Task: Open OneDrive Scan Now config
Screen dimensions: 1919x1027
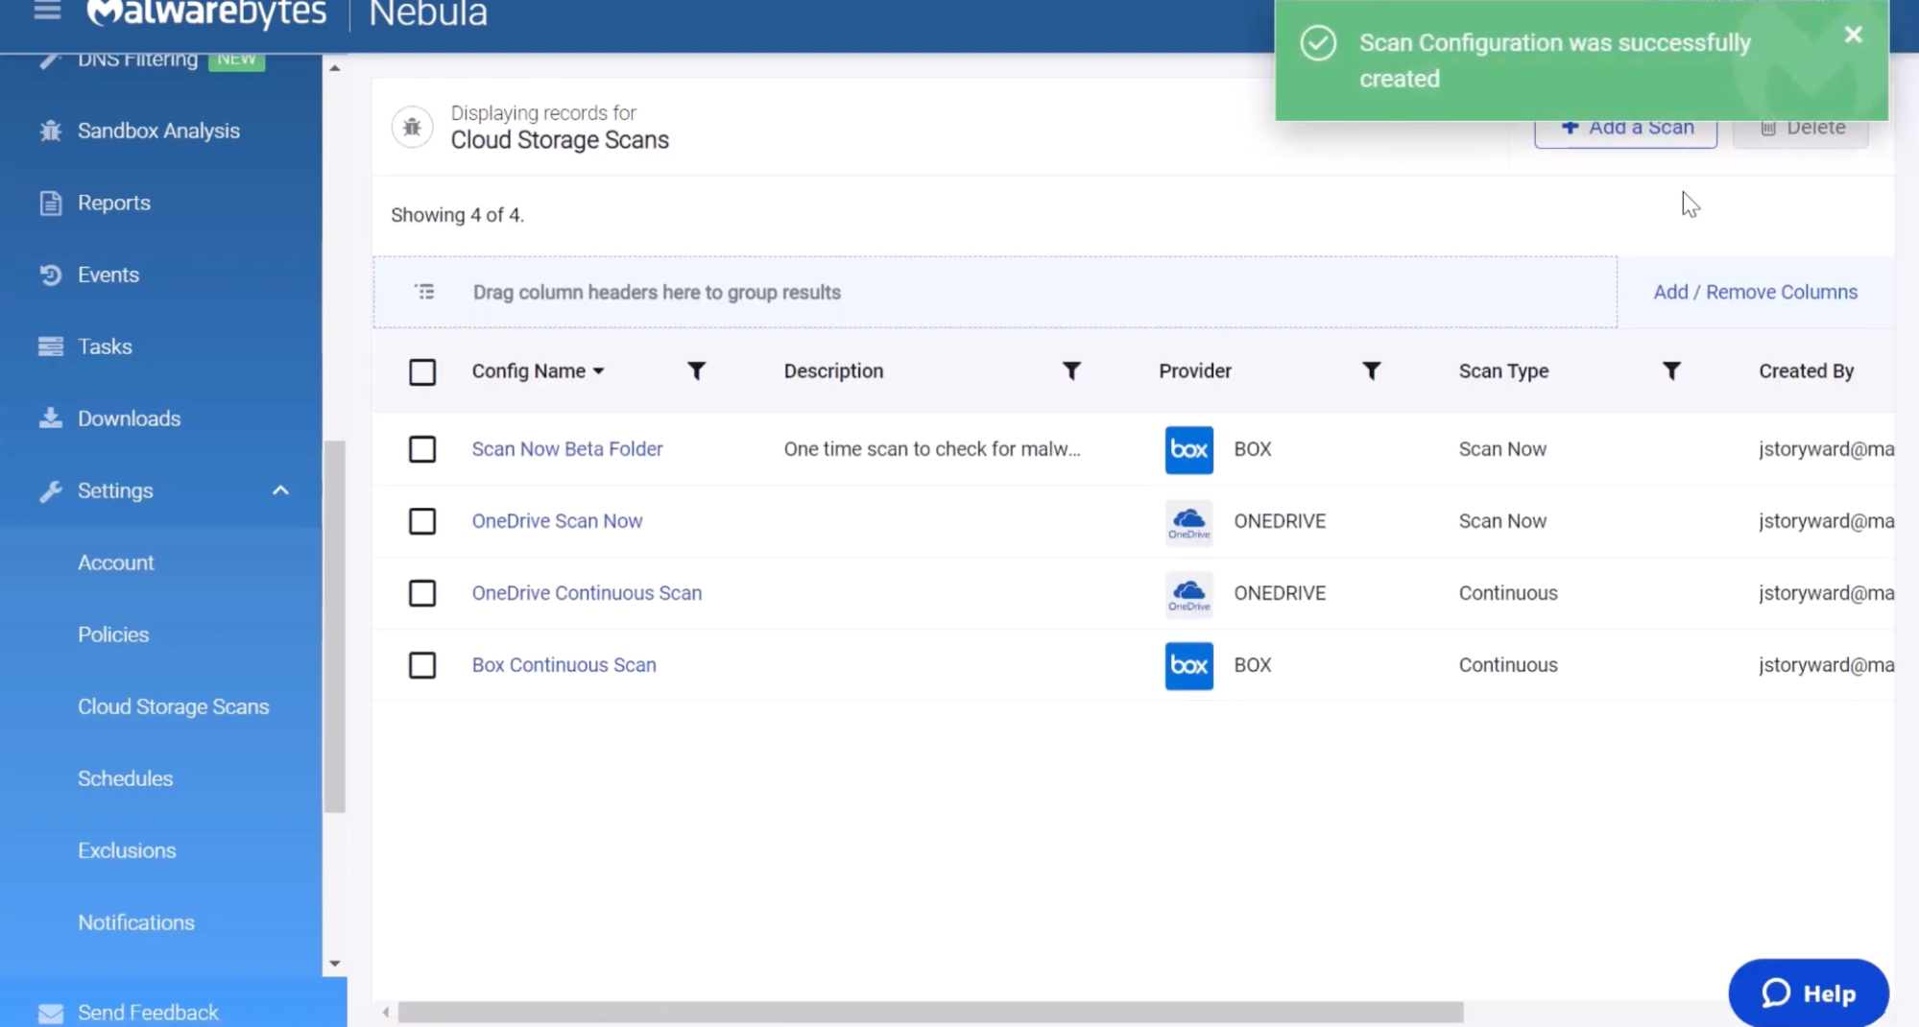Action: tap(557, 521)
